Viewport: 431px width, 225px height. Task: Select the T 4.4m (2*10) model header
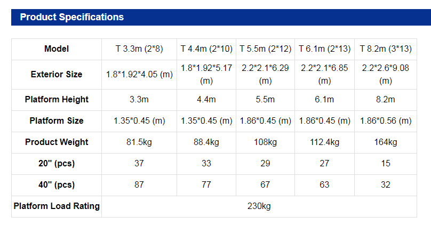206,49
